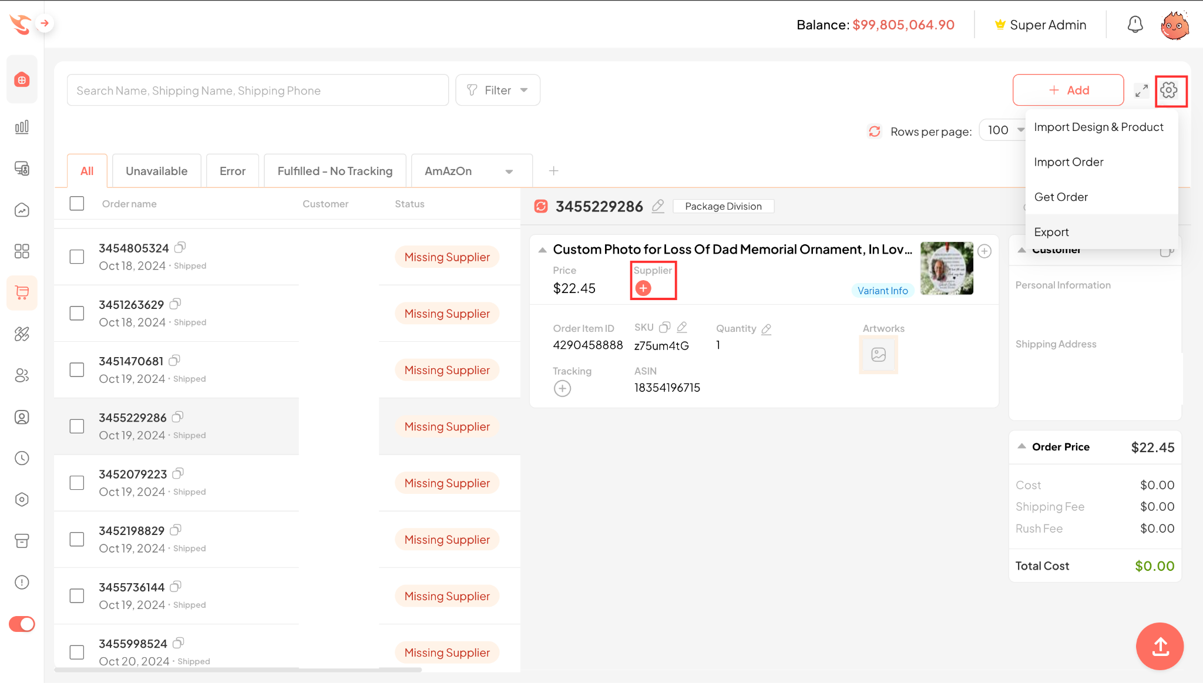This screenshot has height=683, width=1203.
Task: Click the Add button
Action: tap(1068, 90)
